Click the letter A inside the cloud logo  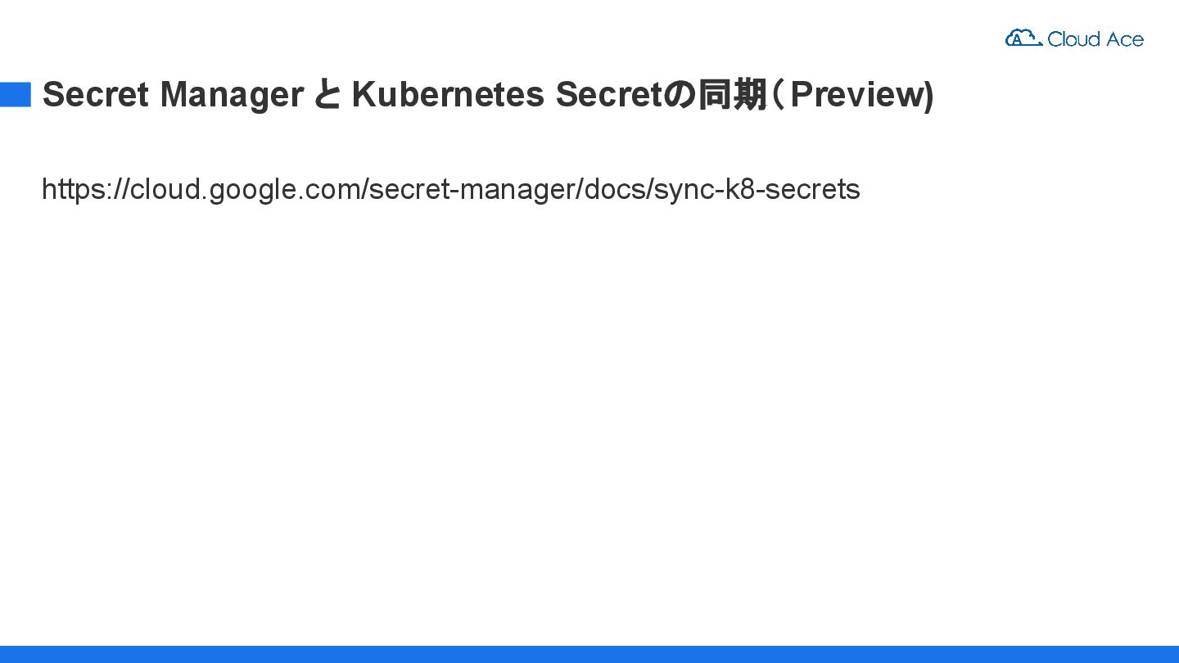pyautogui.click(x=1018, y=38)
